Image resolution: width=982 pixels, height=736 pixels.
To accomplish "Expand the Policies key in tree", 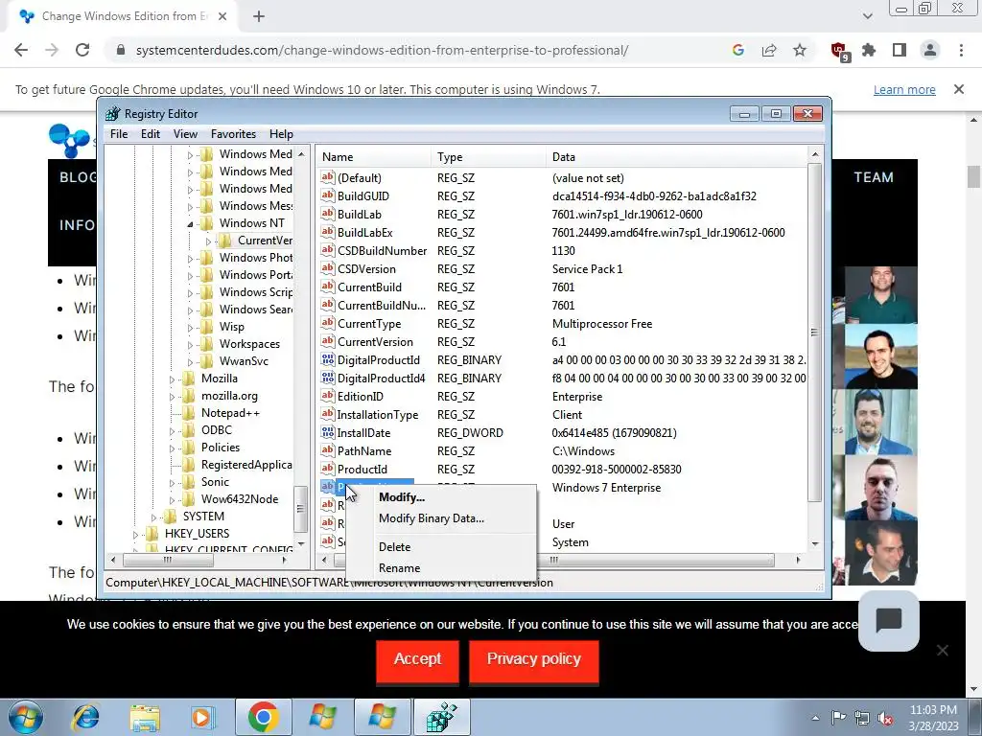I will (172, 448).
